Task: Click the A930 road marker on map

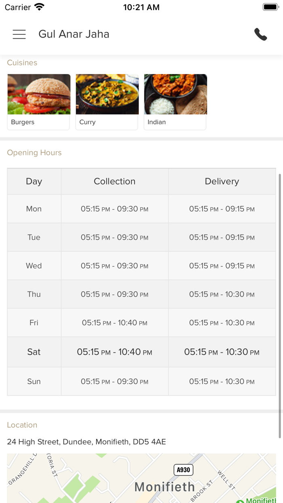Action: [184, 469]
